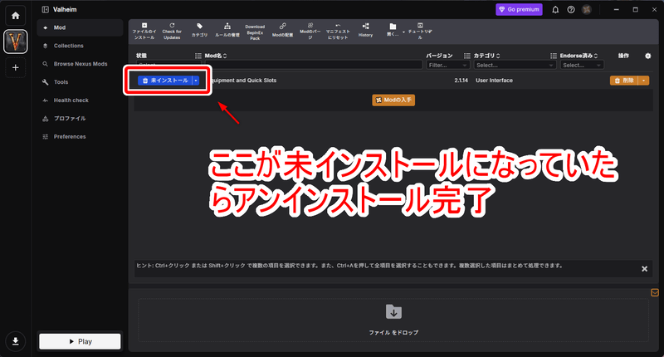The height and width of the screenshot is (357, 664).
Task: Add a new game with plus icon
Action: (x=15, y=67)
